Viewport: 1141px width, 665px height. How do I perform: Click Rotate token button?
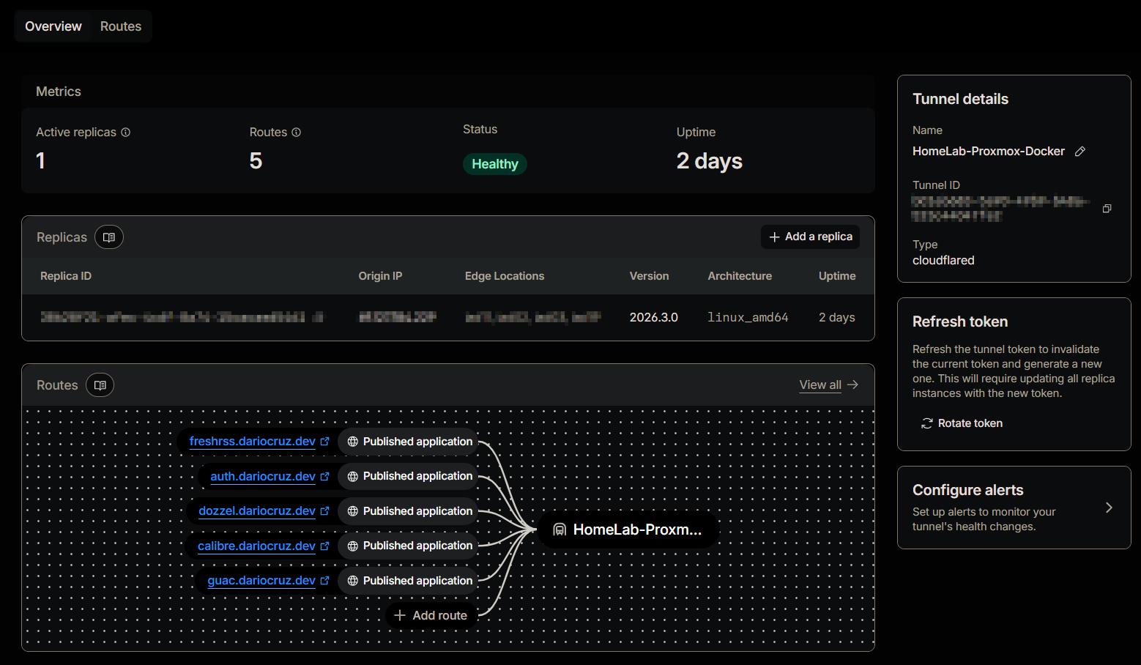(x=962, y=423)
